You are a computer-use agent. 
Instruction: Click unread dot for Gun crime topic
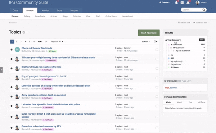(12, 128)
